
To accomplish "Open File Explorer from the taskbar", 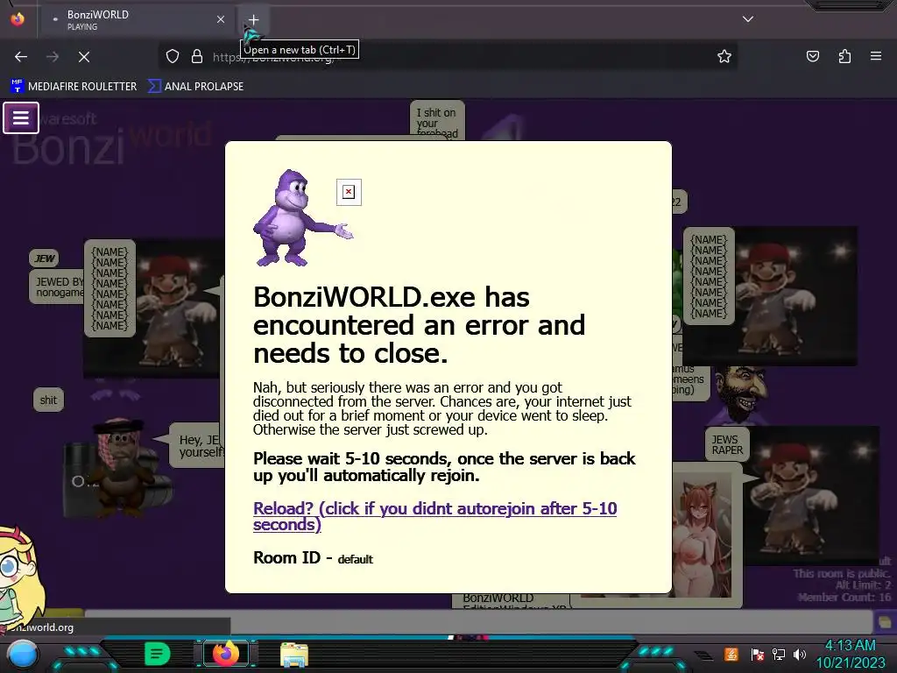I will [x=294, y=654].
